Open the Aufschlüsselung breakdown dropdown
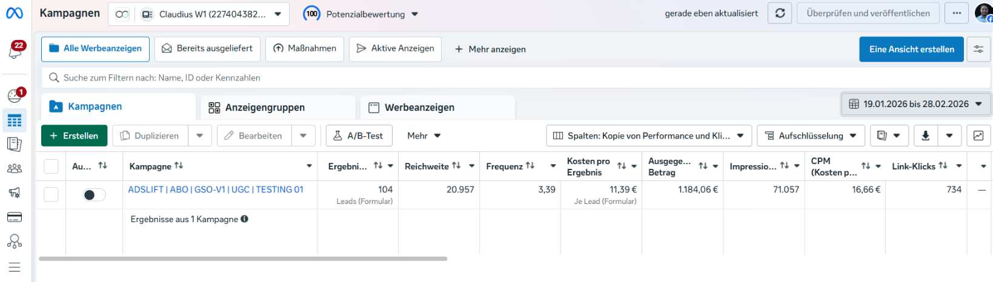This screenshot has height=282, width=993. tap(811, 136)
